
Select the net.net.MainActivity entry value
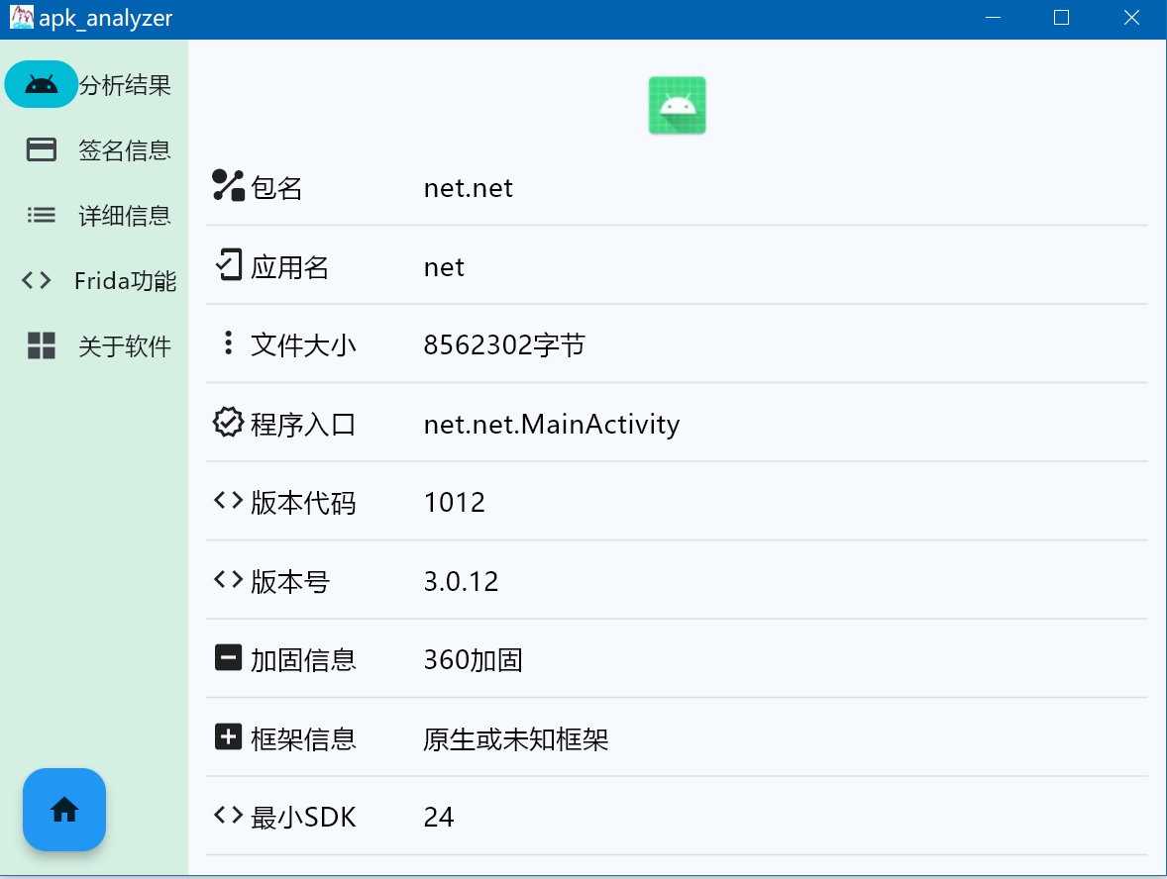(x=552, y=425)
